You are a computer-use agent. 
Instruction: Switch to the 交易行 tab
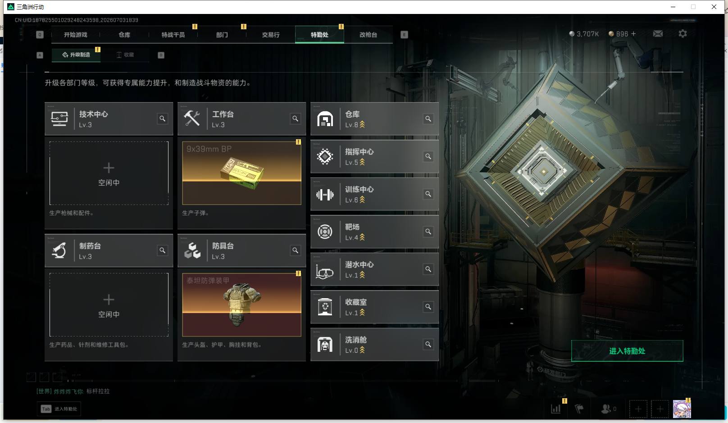[x=271, y=35]
